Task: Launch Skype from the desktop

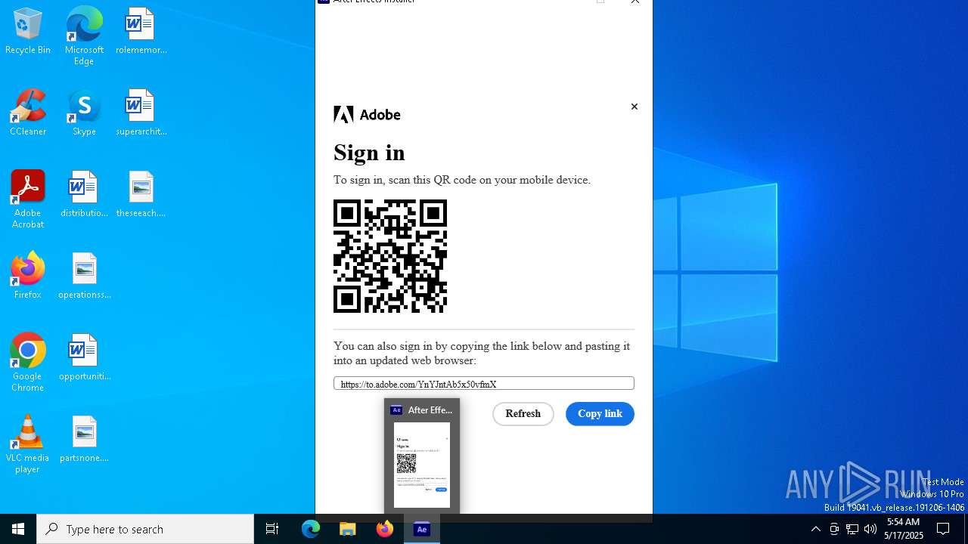Action: pos(84,113)
